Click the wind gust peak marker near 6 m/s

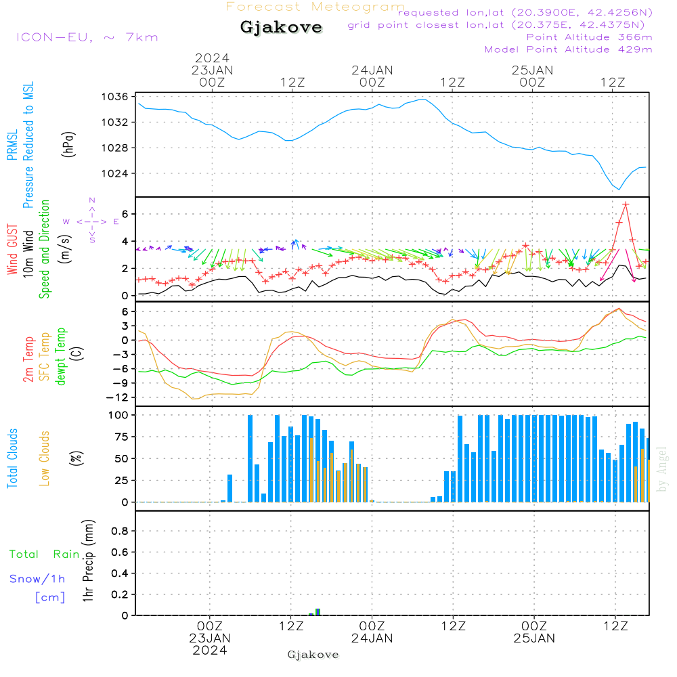(x=626, y=204)
